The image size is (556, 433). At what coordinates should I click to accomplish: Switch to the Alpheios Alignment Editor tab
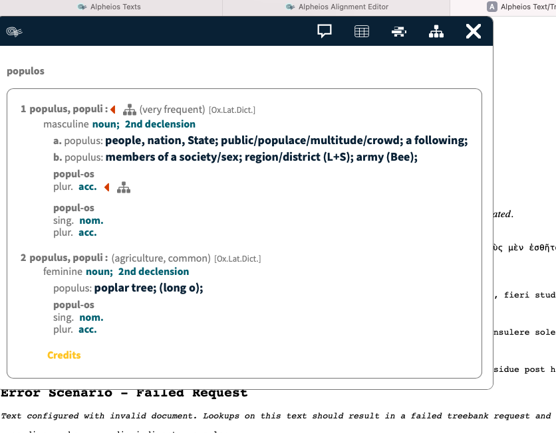[346, 7]
